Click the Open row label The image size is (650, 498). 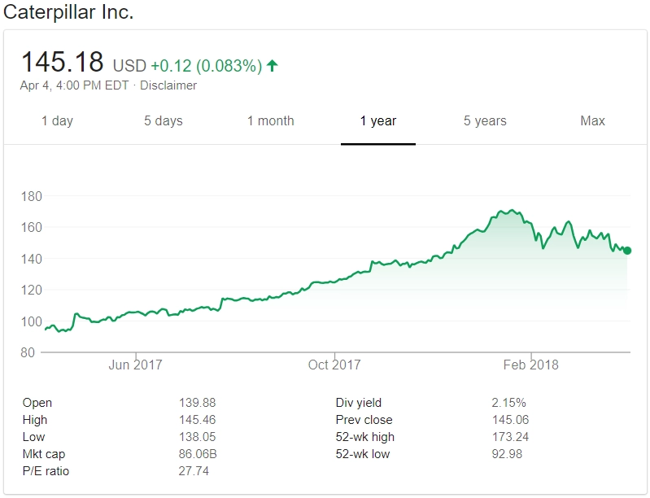pyautogui.click(x=37, y=403)
